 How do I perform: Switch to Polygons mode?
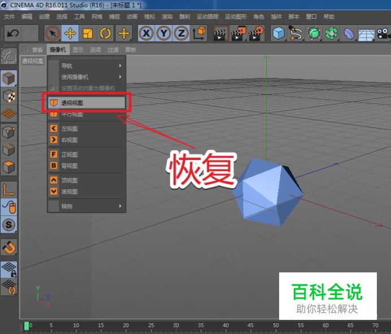point(9,167)
